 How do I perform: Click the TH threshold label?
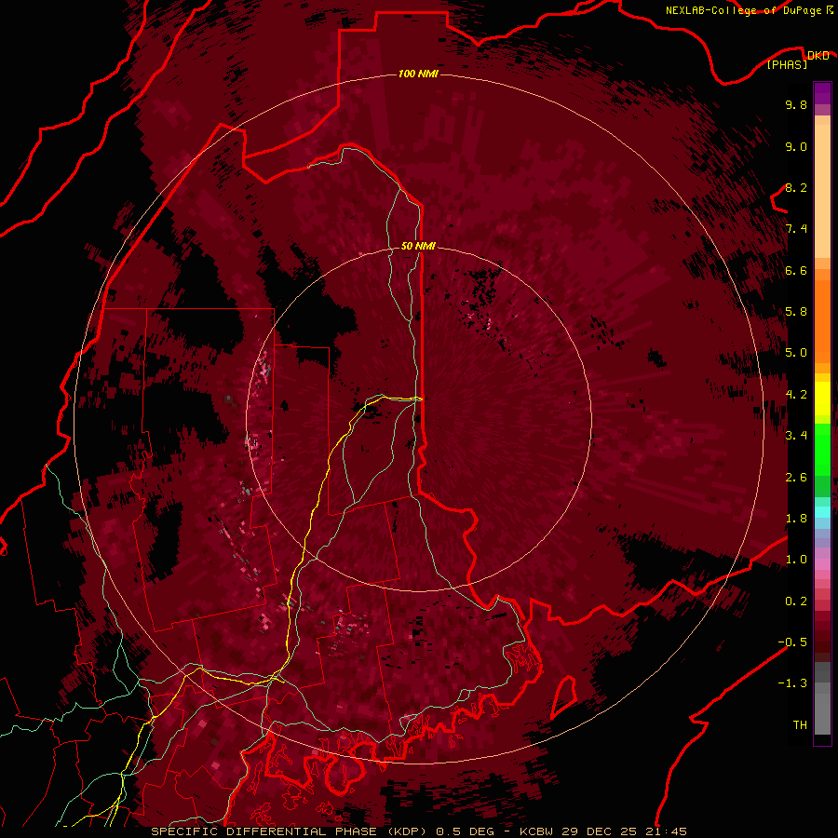pyautogui.click(x=800, y=725)
